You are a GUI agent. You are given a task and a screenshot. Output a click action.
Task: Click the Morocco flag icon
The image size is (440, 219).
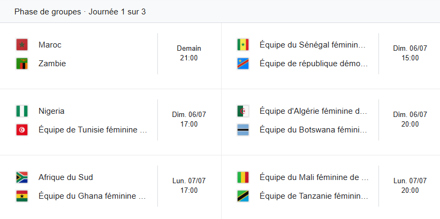[x=22, y=45]
